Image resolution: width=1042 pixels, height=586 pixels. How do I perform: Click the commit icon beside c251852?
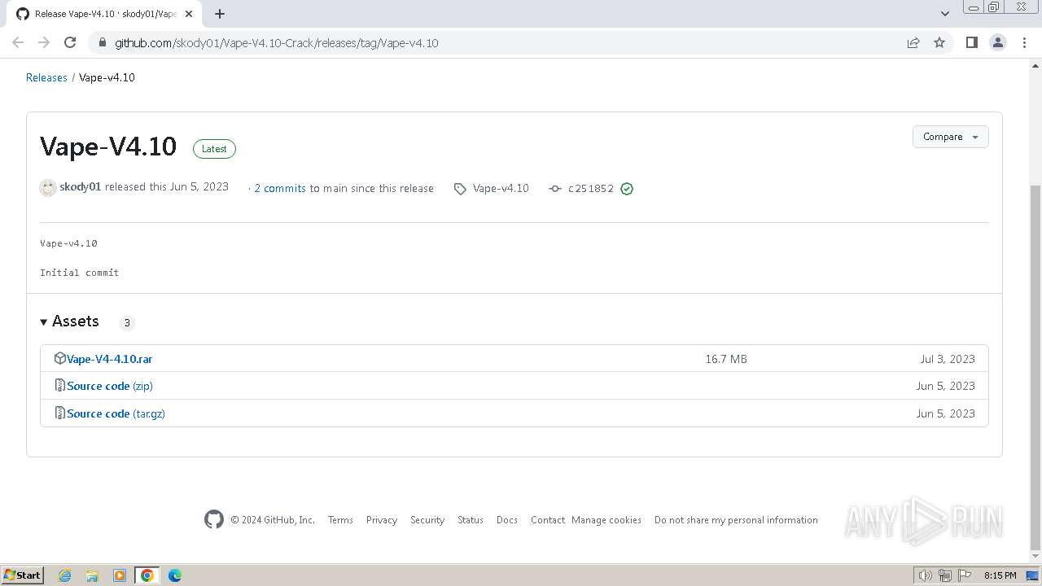pos(555,189)
